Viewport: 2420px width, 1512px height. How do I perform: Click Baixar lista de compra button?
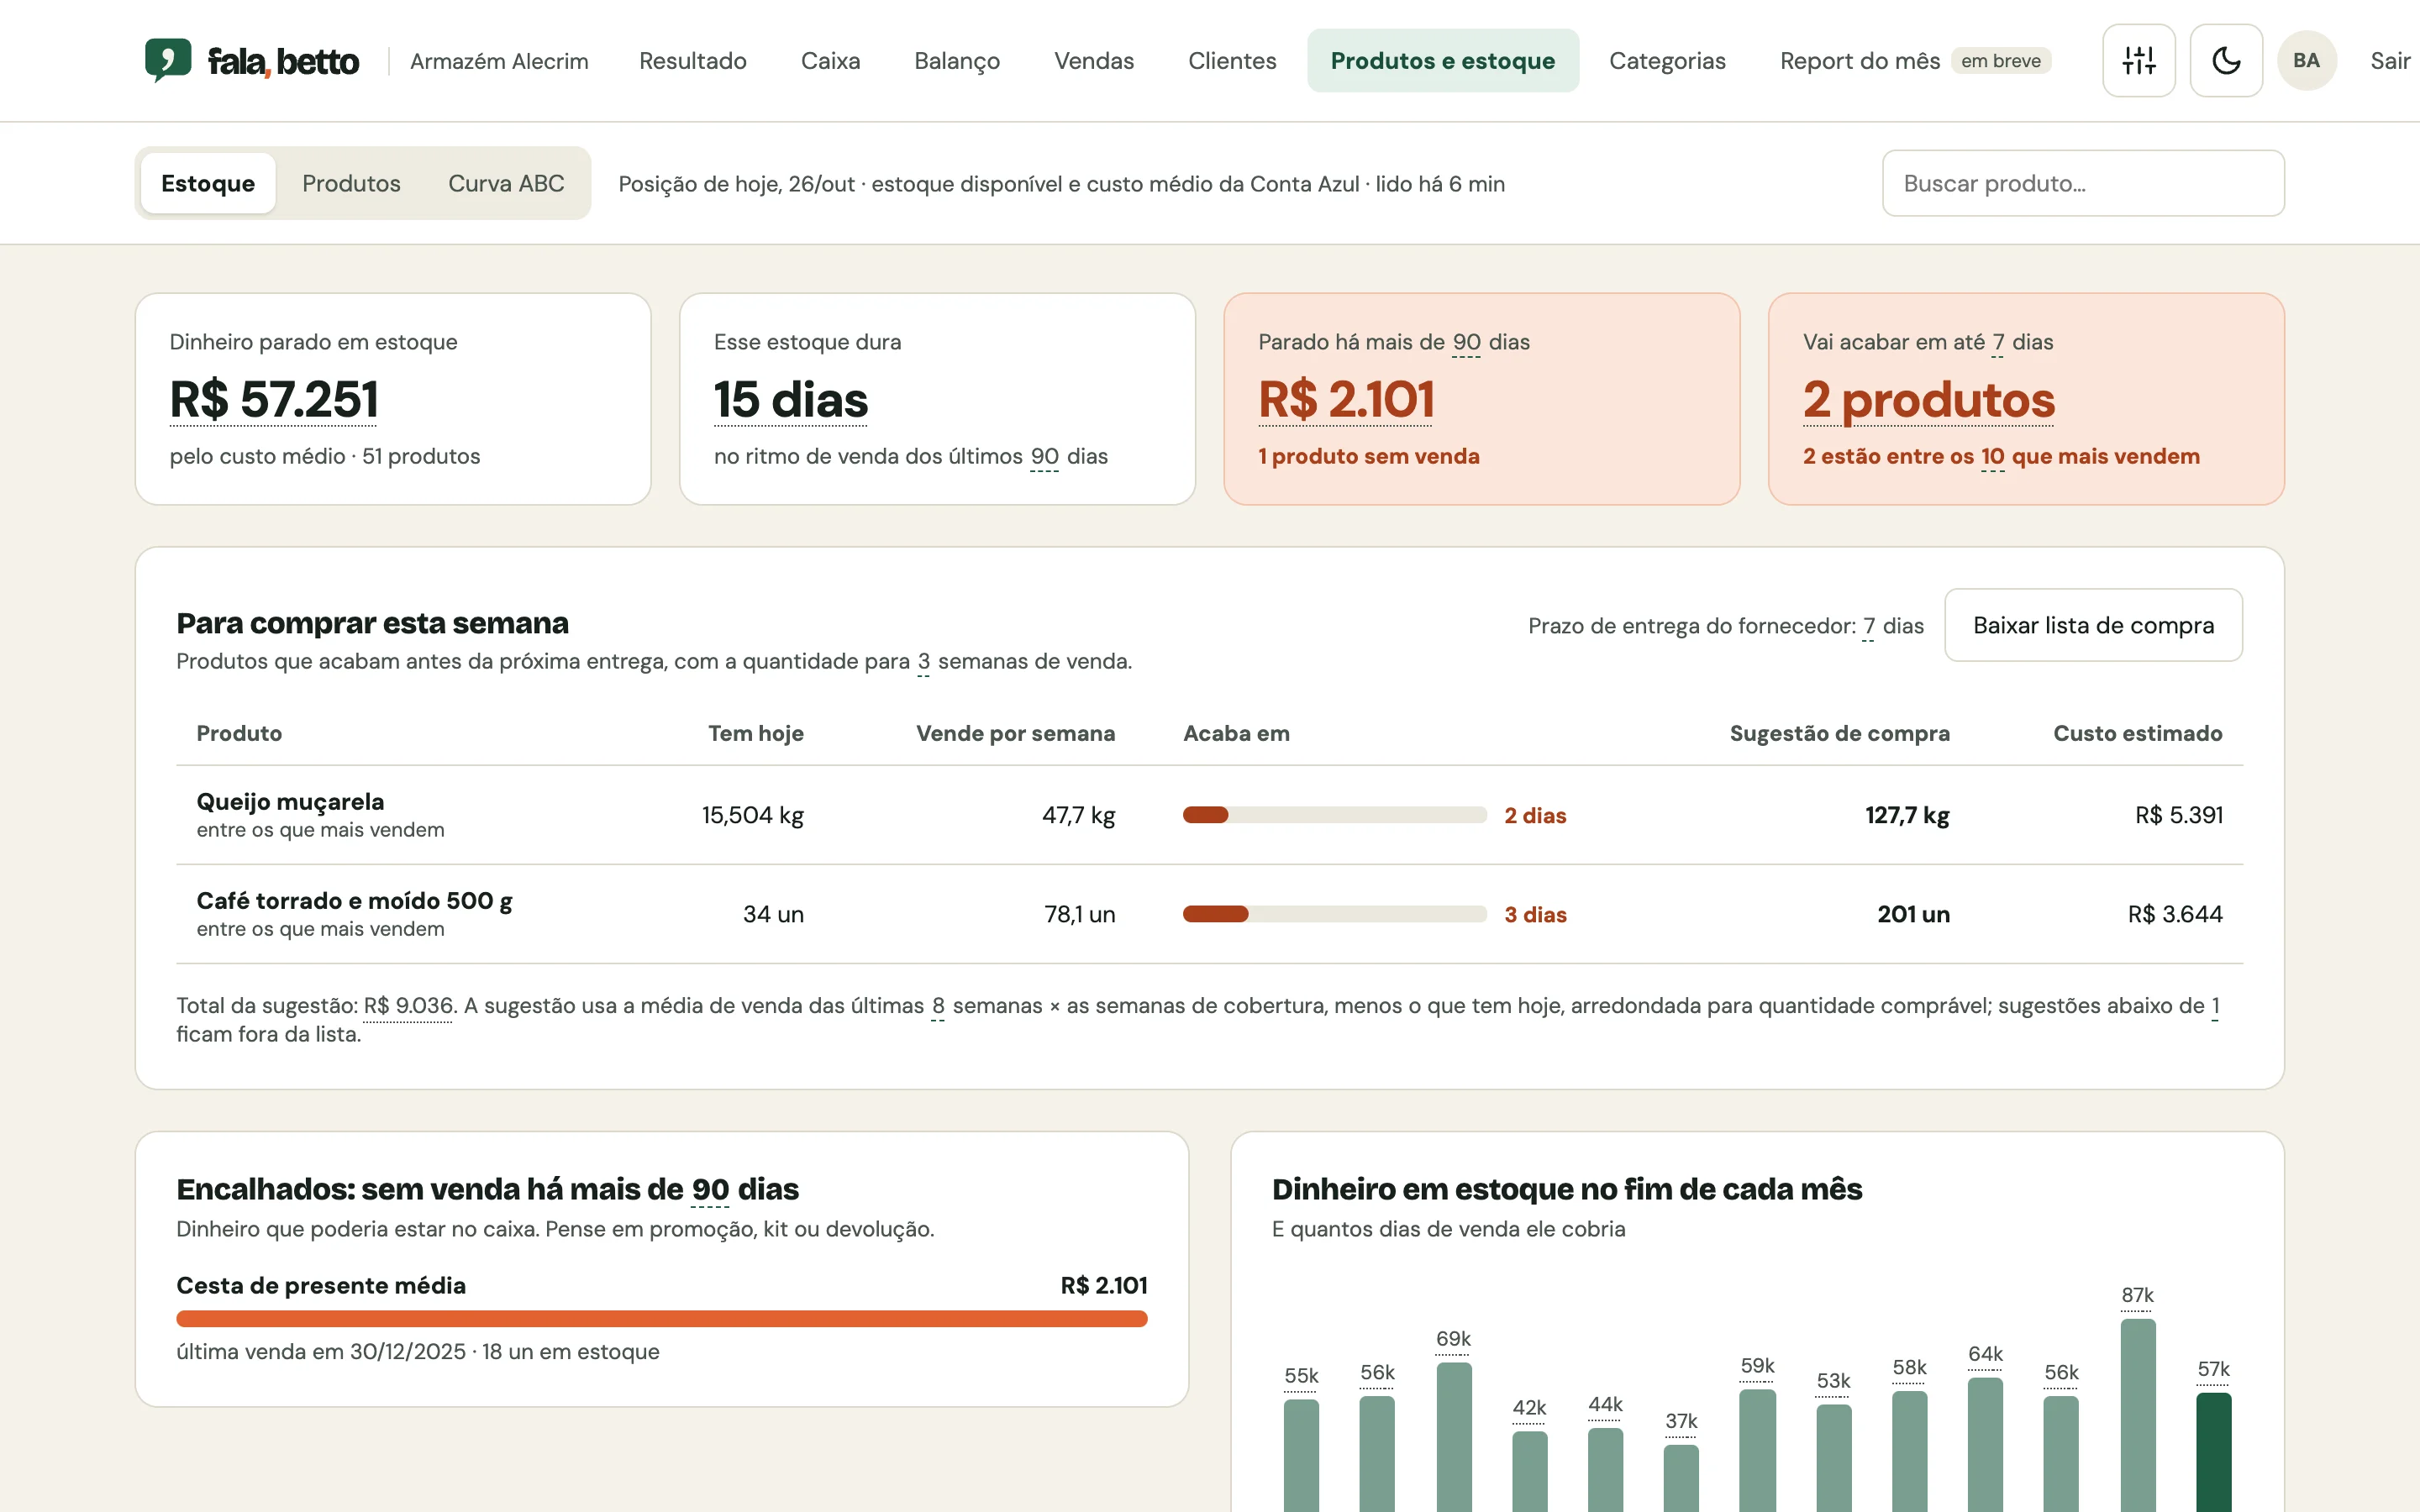point(2093,625)
